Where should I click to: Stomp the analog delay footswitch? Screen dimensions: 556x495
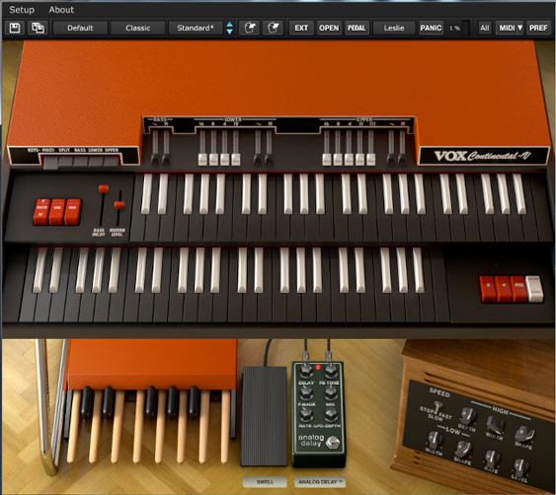point(333,442)
